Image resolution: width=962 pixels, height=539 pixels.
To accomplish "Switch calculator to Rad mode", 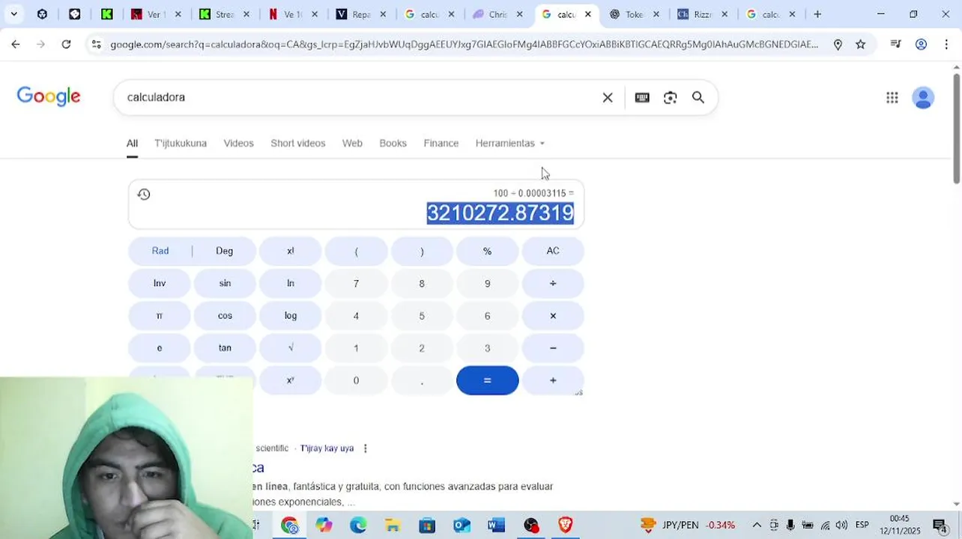I will (160, 251).
